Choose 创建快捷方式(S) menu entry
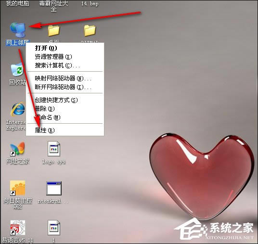Viewport: 258px width, 244px height. click(x=65, y=100)
